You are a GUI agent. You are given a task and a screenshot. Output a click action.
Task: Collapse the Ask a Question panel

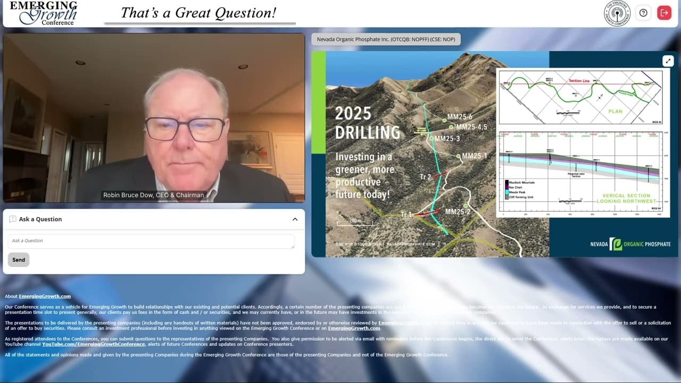click(295, 219)
